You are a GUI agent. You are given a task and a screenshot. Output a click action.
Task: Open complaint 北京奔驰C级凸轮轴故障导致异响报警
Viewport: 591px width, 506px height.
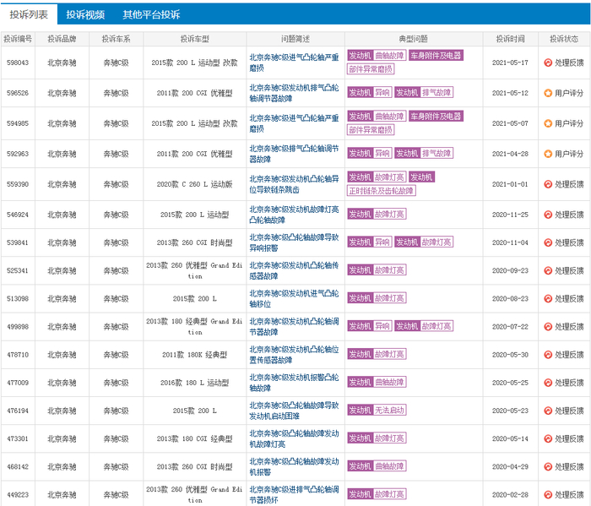[294, 242]
